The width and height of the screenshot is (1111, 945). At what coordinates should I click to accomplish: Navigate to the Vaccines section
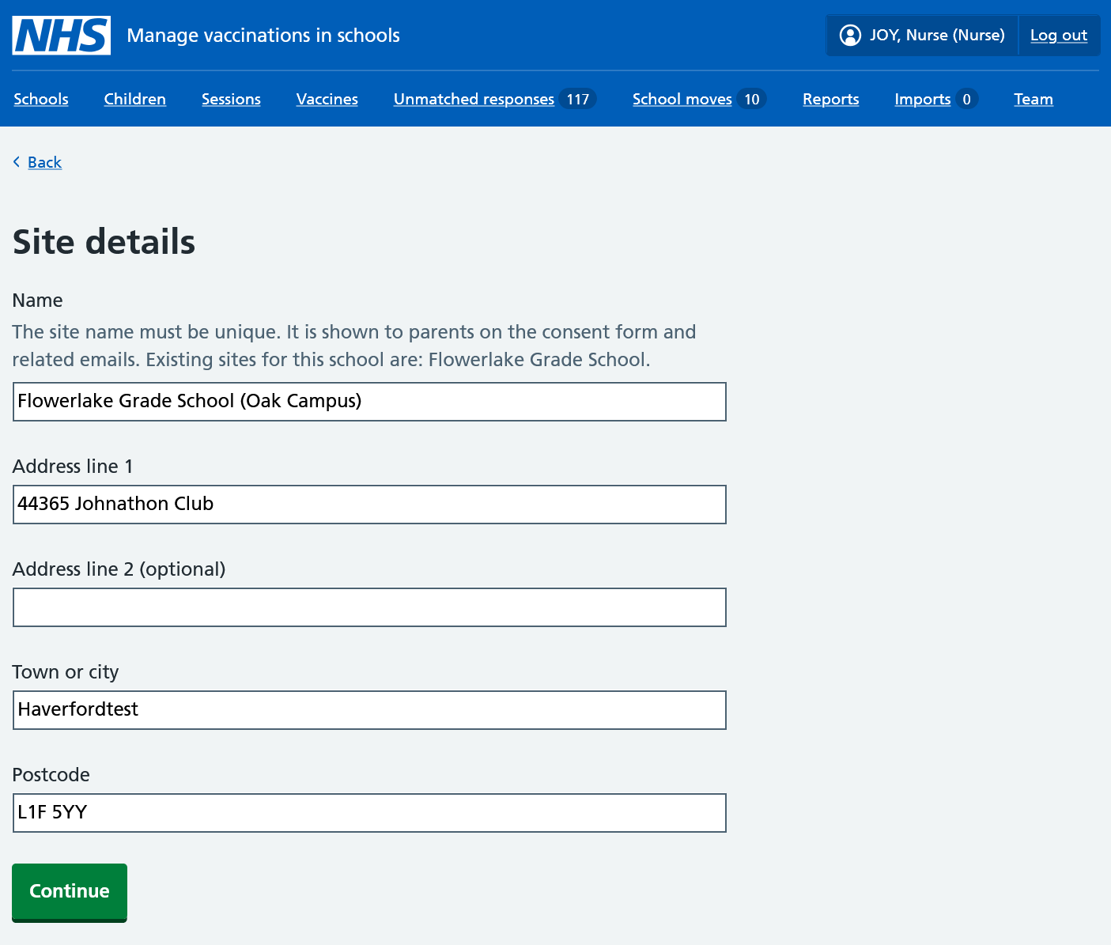327,99
